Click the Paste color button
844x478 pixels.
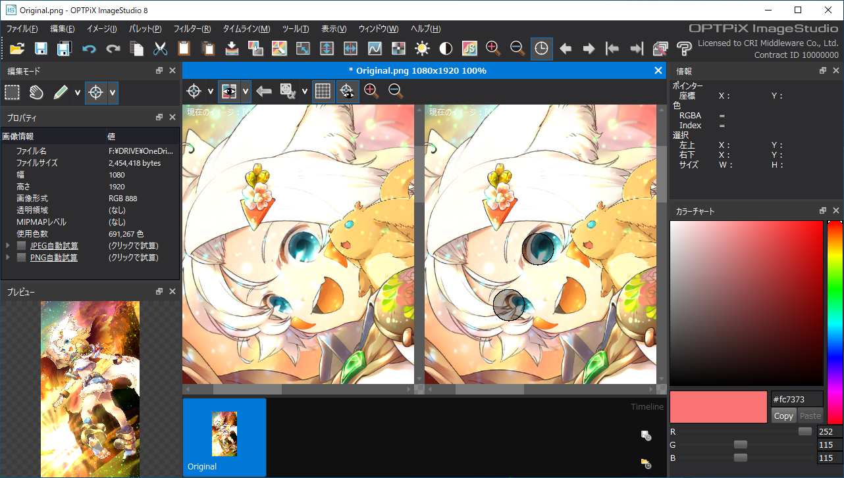pyautogui.click(x=810, y=416)
